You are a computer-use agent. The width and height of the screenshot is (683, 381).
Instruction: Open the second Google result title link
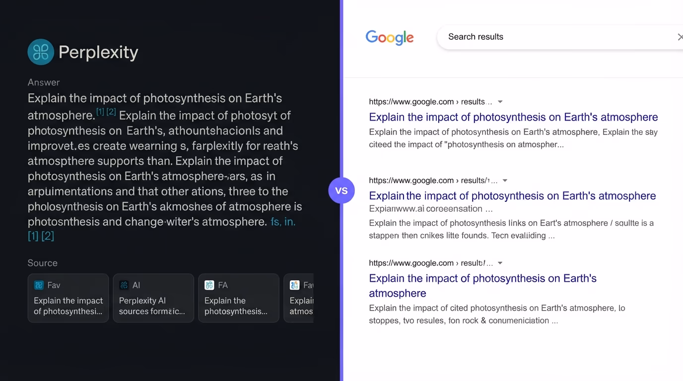pyautogui.click(x=512, y=195)
